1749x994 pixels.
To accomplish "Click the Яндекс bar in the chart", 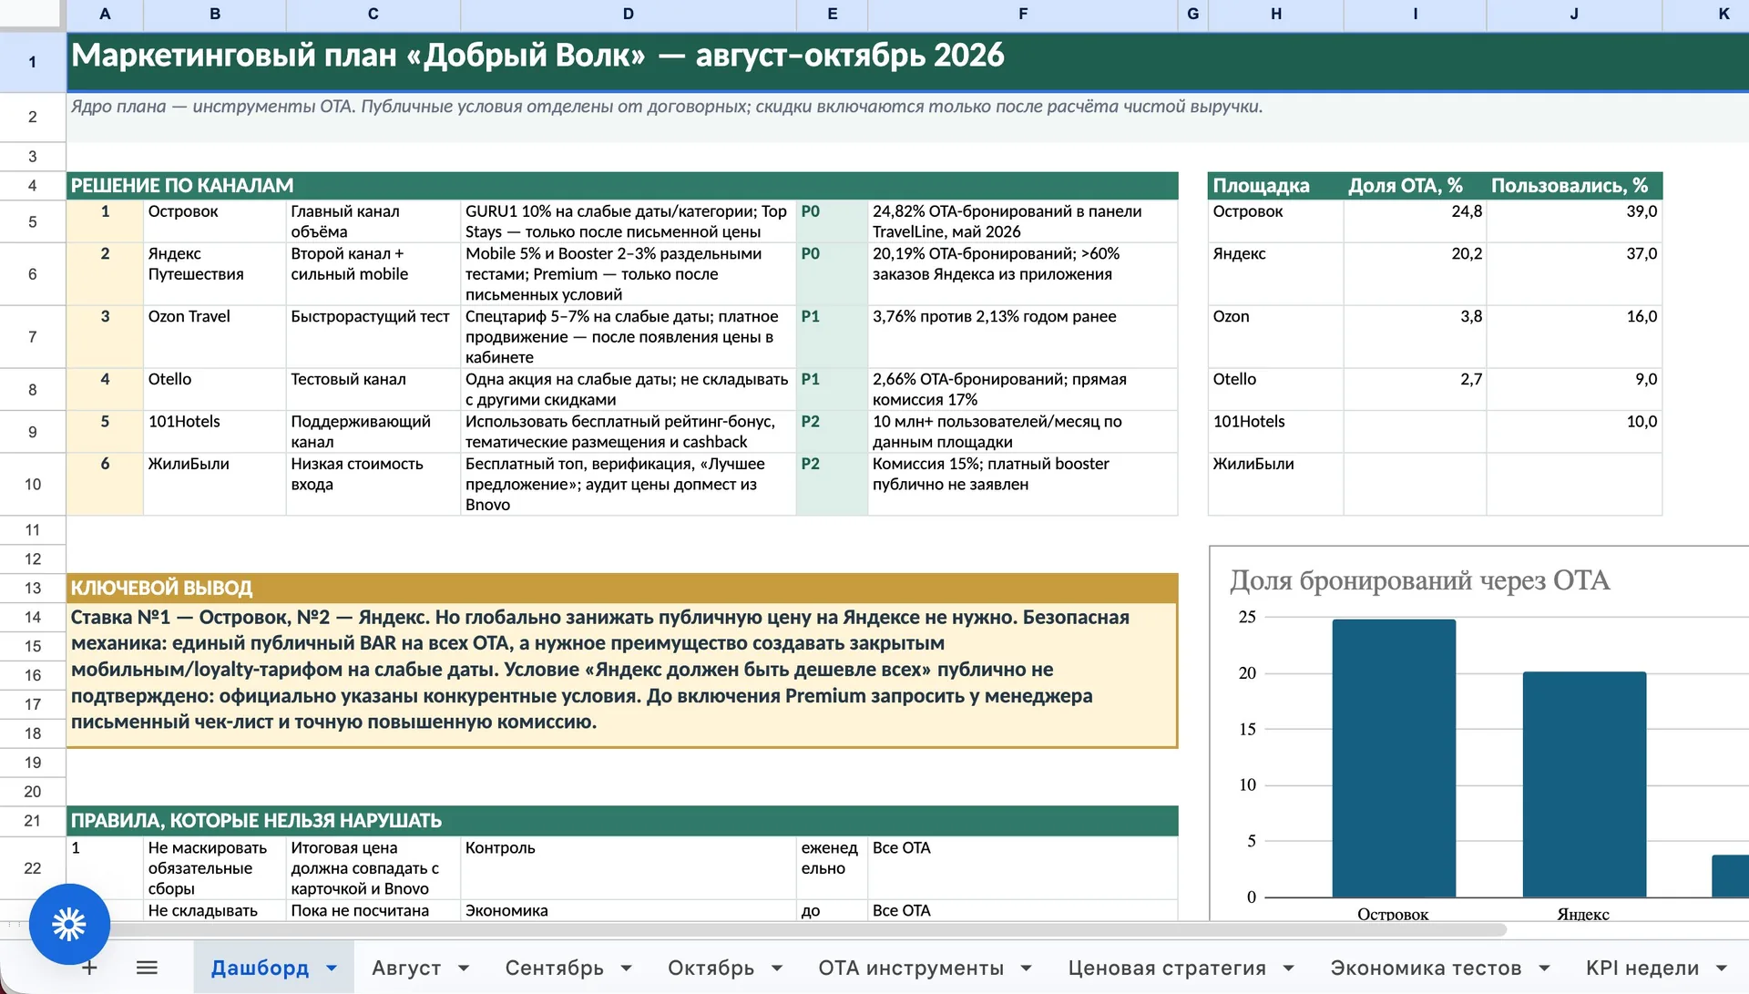I will 1584,784.
